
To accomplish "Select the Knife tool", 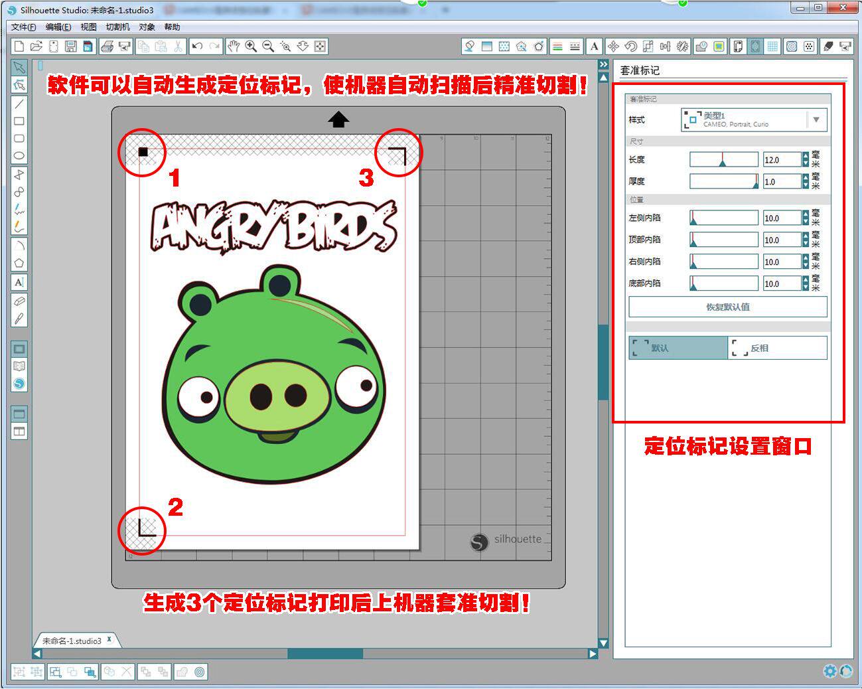I will click(x=19, y=319).
